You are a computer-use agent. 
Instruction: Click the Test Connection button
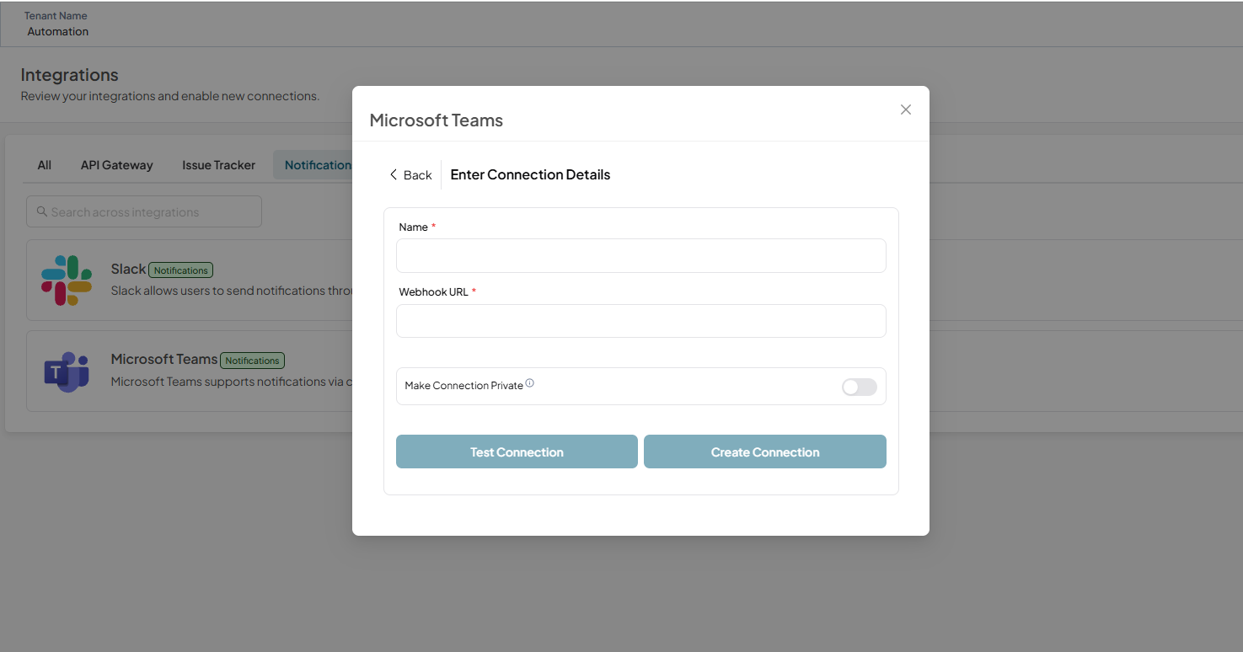pos(517,452)
